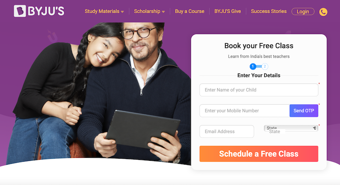Click the Login button
The image size is (340, 185).
coord(303,11)
